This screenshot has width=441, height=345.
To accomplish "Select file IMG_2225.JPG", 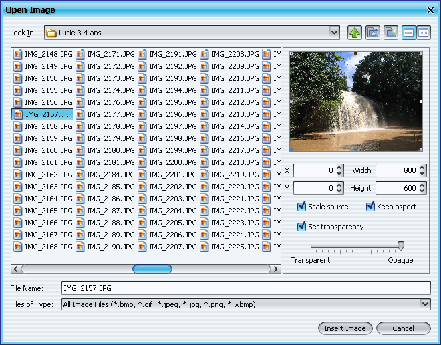I will point(229,247).
